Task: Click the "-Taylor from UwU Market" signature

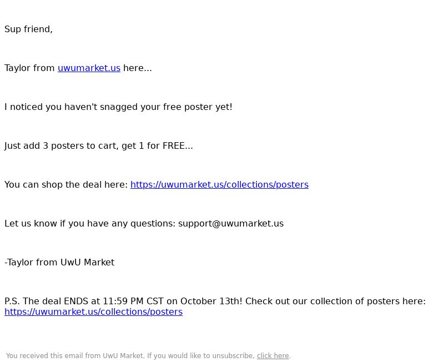Action: click(x=59, y=262)
